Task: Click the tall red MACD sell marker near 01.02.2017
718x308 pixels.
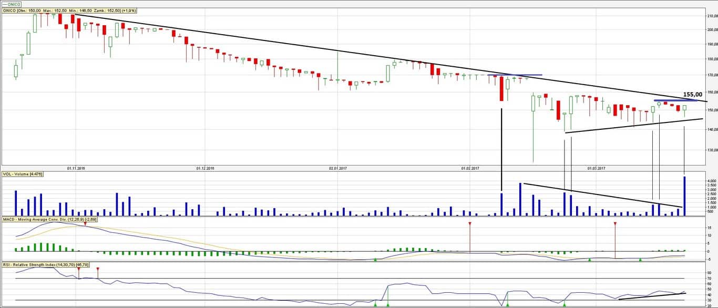Action: click(470, 224)
